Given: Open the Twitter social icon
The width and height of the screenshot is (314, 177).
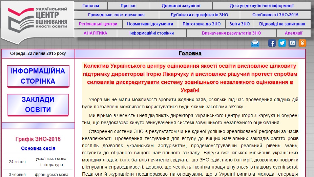Looking at the screenshot, I should (x=282, y=43).
